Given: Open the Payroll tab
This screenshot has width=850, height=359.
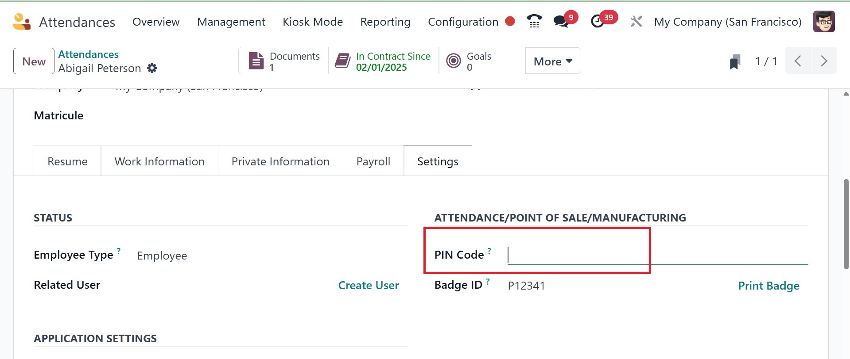Looking at the screenshot, I should coord(373,161).
